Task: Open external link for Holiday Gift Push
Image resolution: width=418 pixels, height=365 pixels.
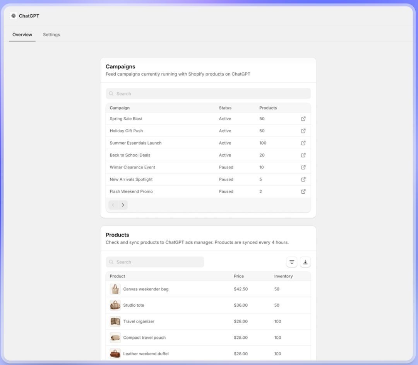Action: (303, 131)
